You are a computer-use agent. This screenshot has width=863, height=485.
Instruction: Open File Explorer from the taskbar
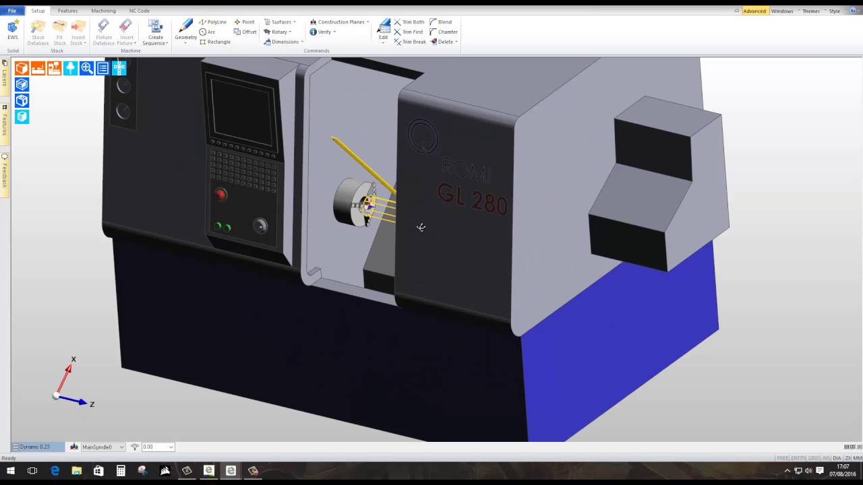[x=76, y=471]
